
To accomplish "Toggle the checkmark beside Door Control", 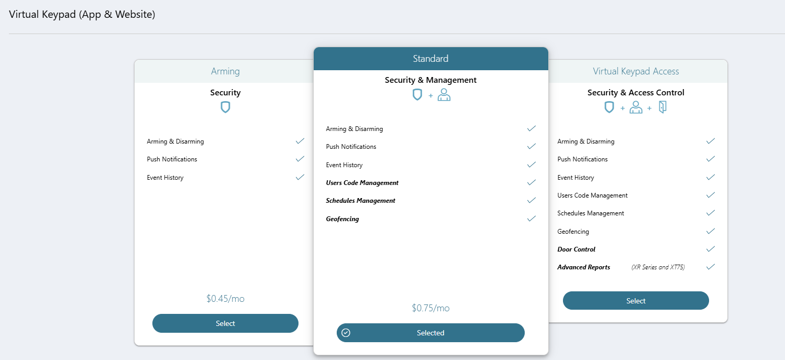I will [x=710, y=248].
